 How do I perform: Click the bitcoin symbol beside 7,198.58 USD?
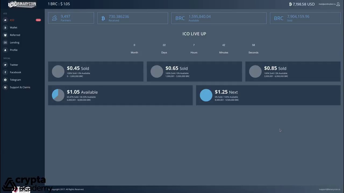tap(291, 4)
